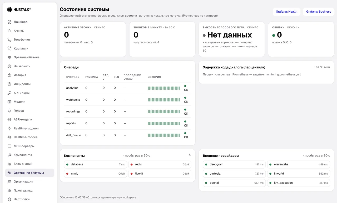Click the Нет данных capacity value
Screen dimensions: 337x203
pos(230,35)
